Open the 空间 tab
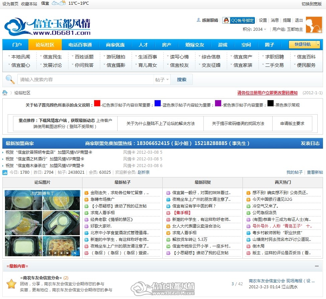The width and height of the screenshot is (326, 299). click(x=246, y=45)
